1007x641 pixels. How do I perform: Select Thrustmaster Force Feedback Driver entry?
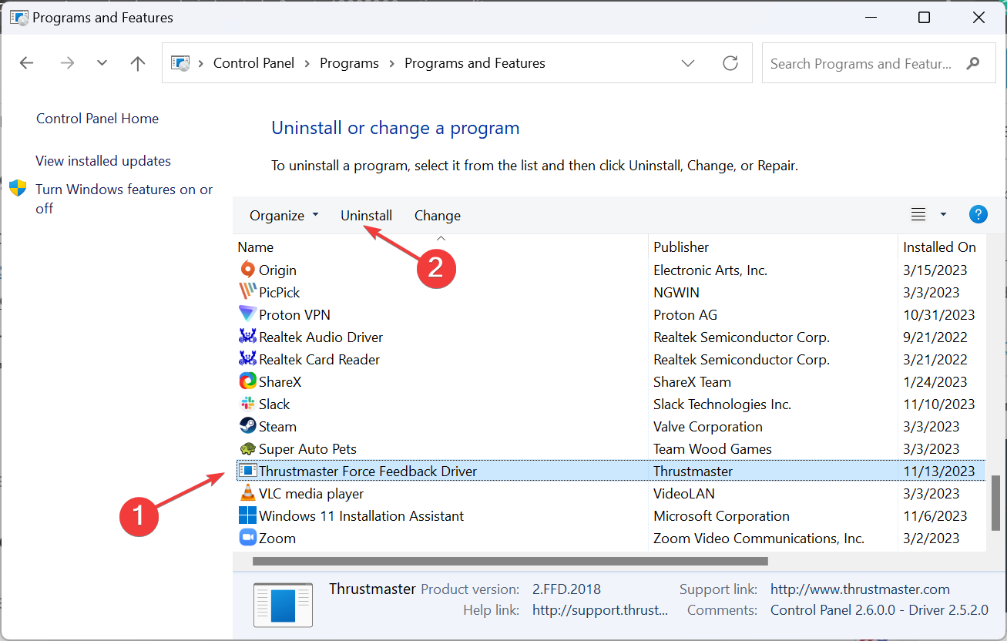[x=368, y=472]
